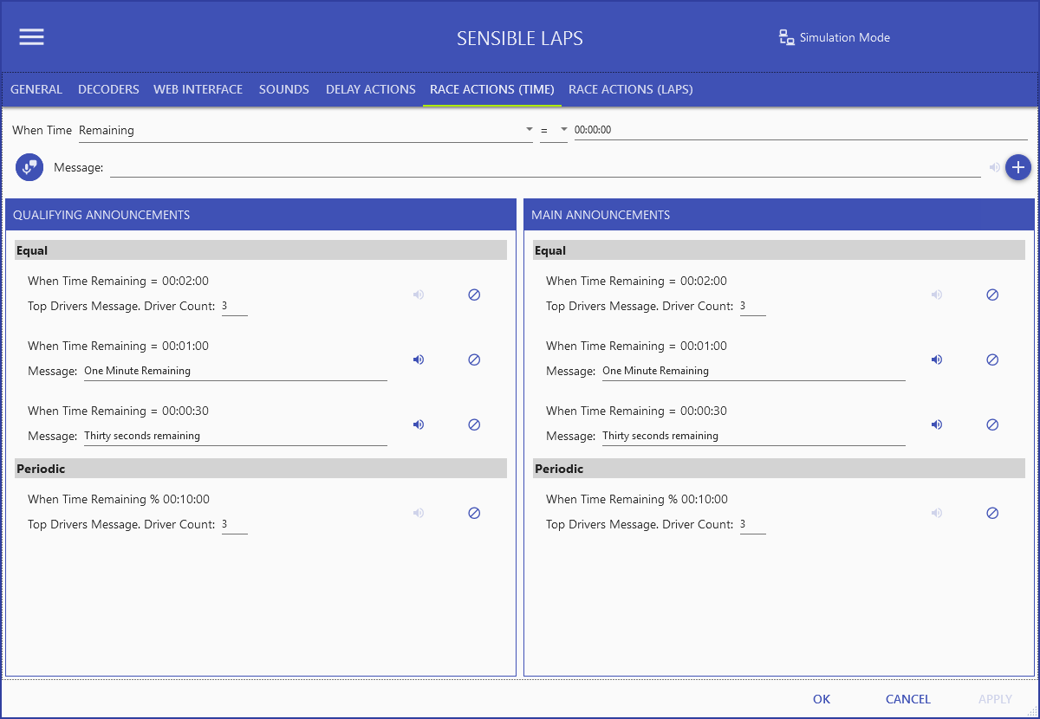Click the speech message microphone icon
The image size is (1040, 719).
click(x=29, y=167)
